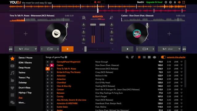This screenshot has width=197, height=111.
Task: Increase left deck loop length
Action: 58,49
